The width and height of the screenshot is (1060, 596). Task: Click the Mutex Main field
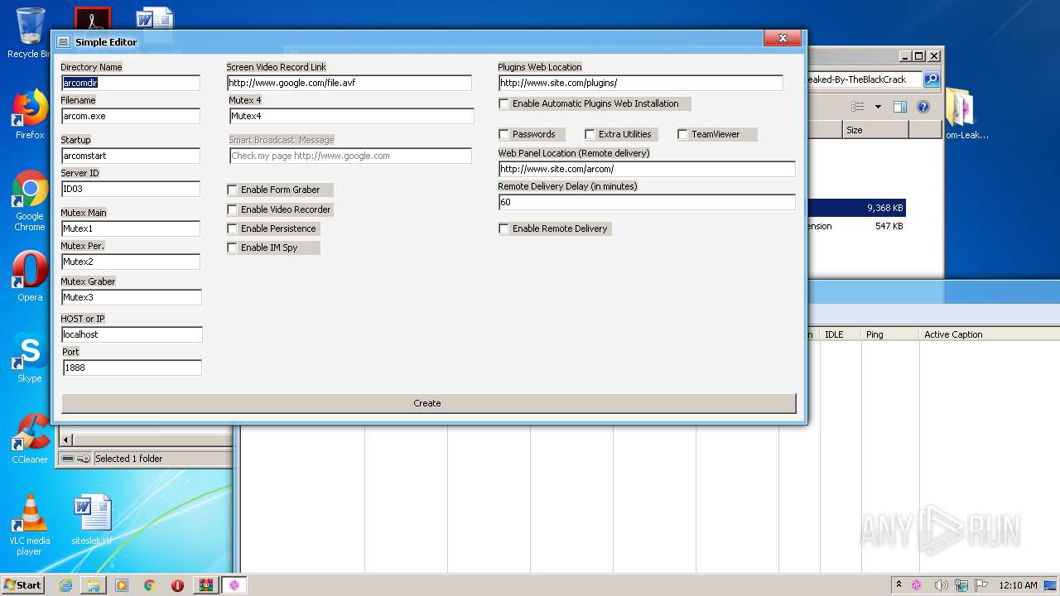pos(131,228)
